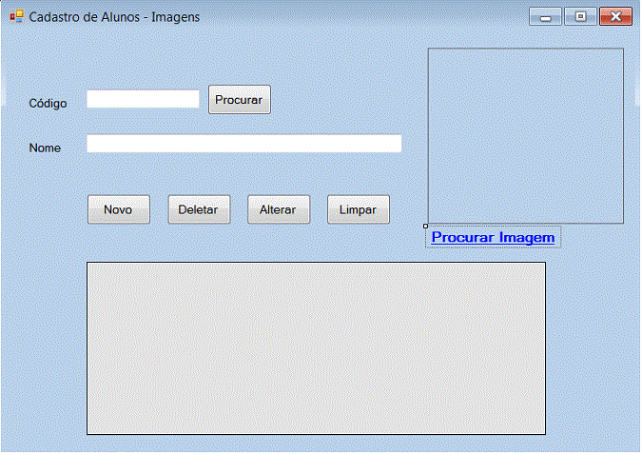Click the Novo button
This screenshot has width=642, height=454.
point(119,209)
